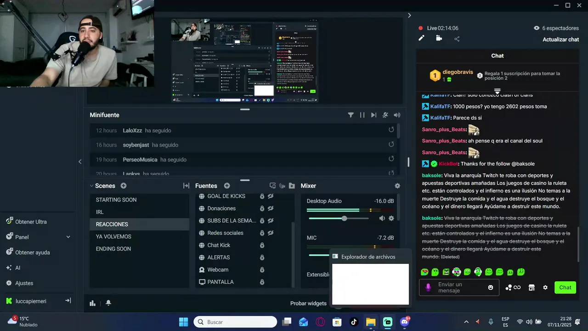
Task: Open chat settings gear icon
Action: (545, 288)
